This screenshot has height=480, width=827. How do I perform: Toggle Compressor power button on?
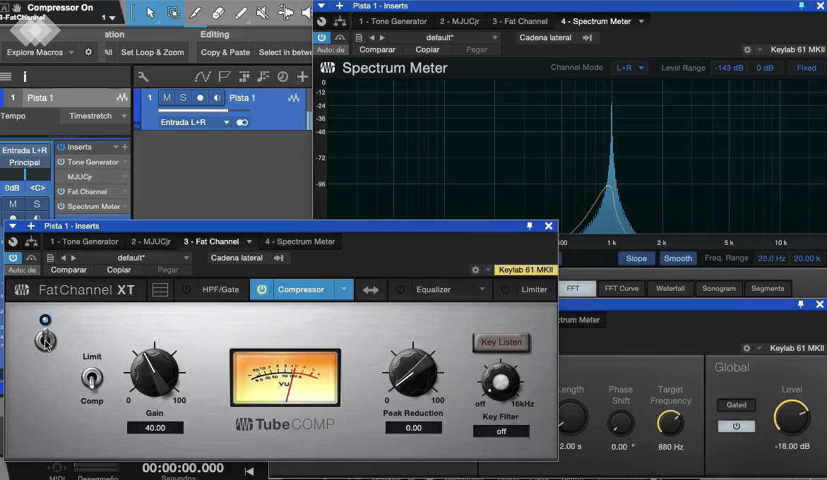(261, 289)
